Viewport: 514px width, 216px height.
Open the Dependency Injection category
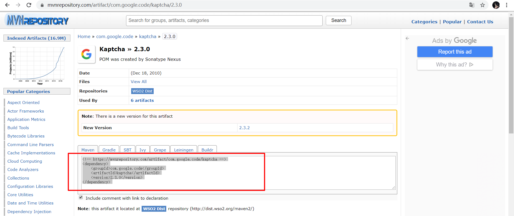click(29, 211)
